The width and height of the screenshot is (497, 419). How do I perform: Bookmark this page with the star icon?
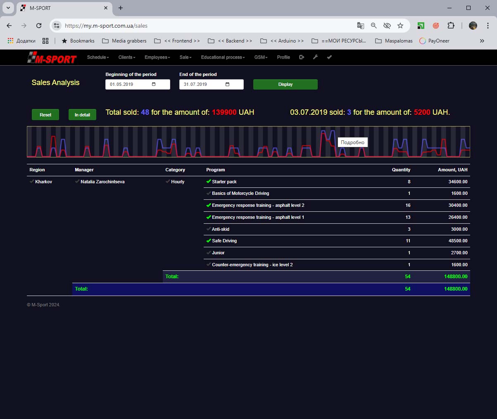click(x=400, y=26)
